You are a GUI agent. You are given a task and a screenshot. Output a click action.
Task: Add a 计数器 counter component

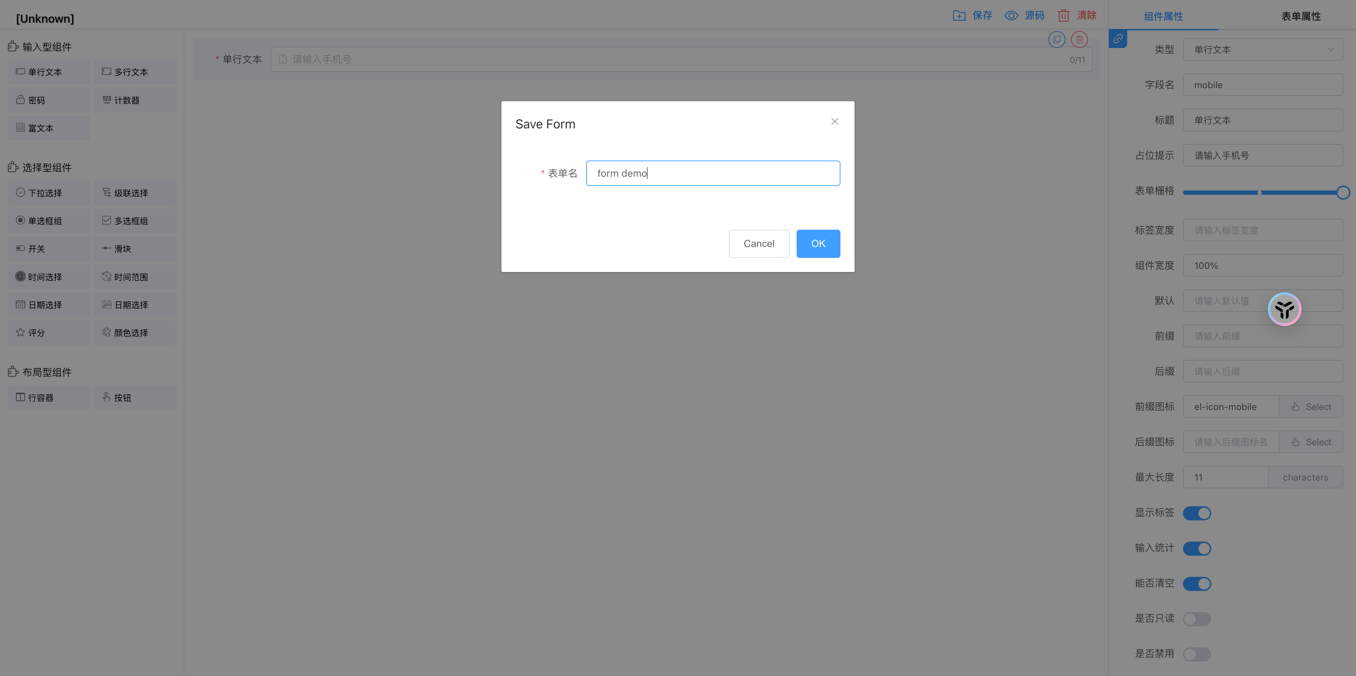point(135,99)
